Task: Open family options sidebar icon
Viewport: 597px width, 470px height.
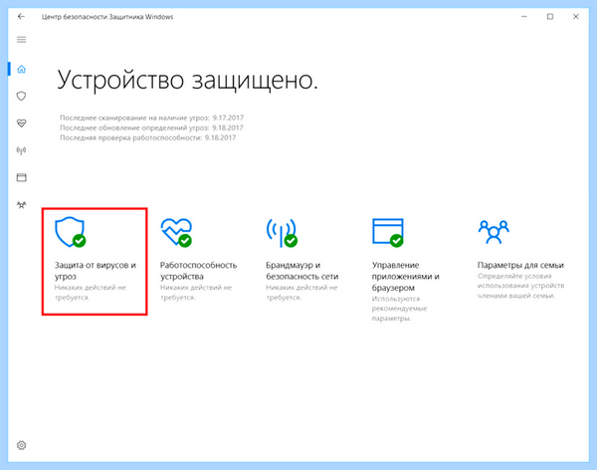Action: [x=21, y=205]
